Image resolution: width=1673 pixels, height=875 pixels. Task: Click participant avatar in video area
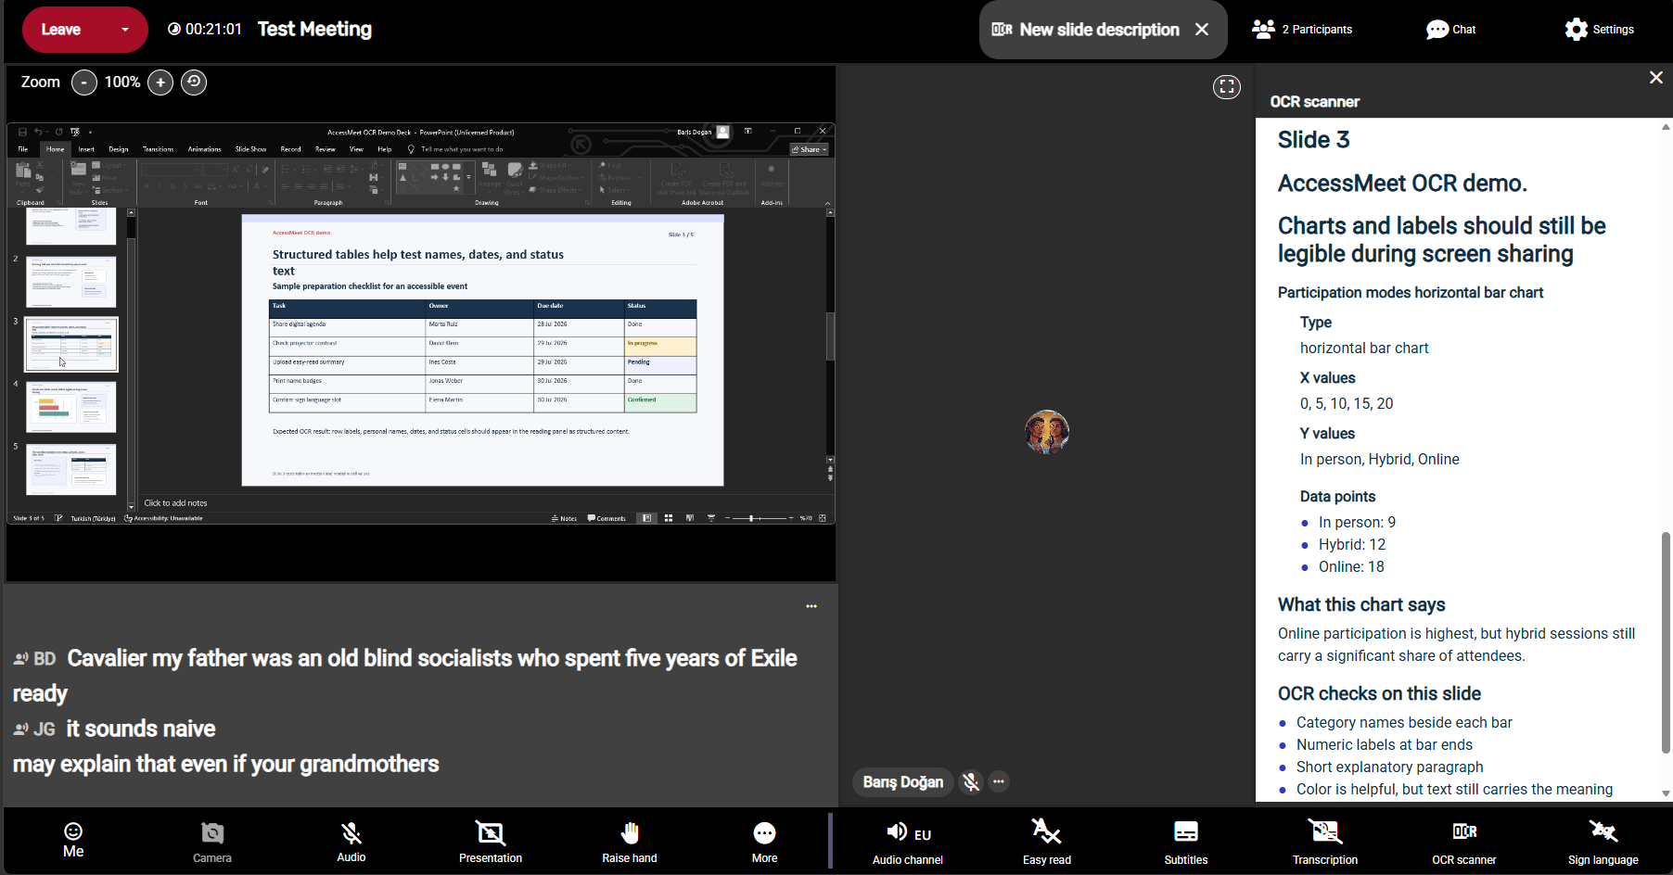pyautogui.click(x=1047, y=432)
